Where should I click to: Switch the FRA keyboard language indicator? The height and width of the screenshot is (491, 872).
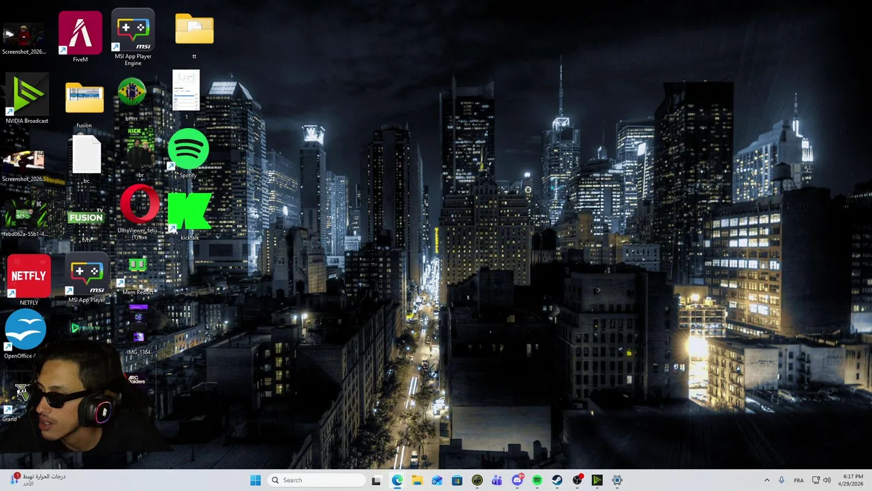click(798, 480)
